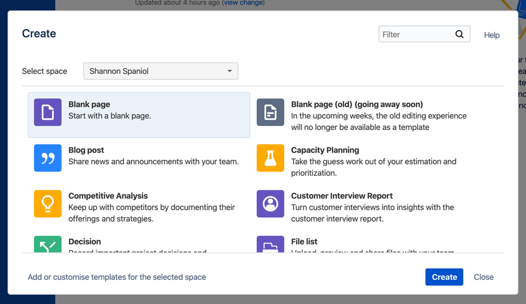Select the Capacity Planning flask icon
The width and height of the screenshot is (526, 304).
270,158
